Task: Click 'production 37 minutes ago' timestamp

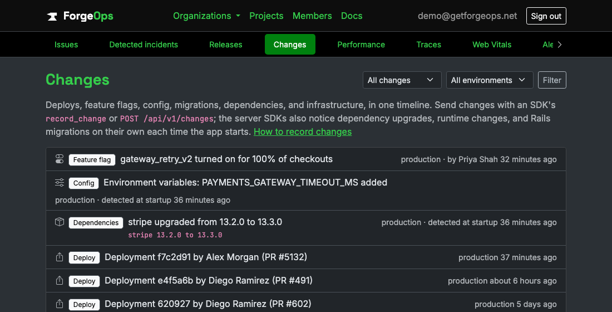Action: pos(507,257)
